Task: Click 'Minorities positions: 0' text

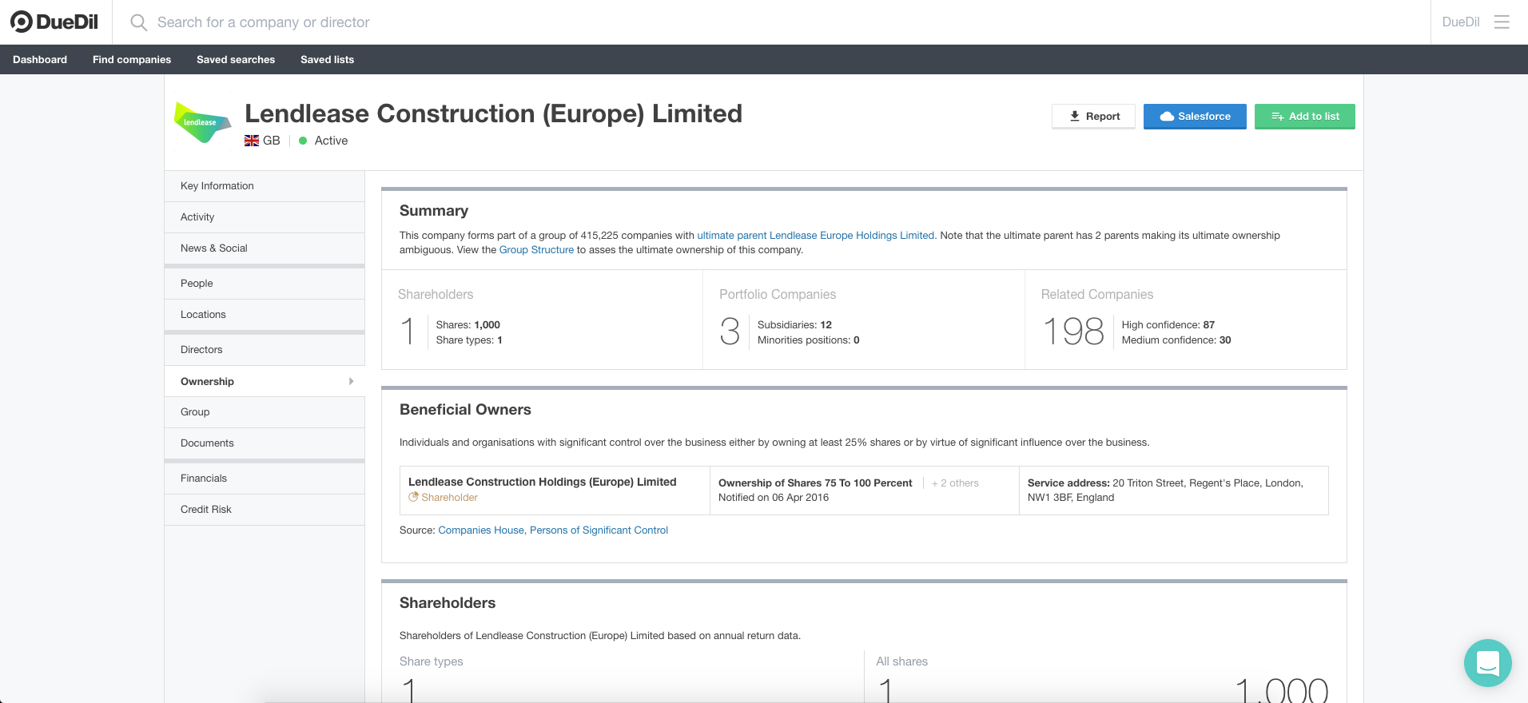Action: (x=808, y=340)
